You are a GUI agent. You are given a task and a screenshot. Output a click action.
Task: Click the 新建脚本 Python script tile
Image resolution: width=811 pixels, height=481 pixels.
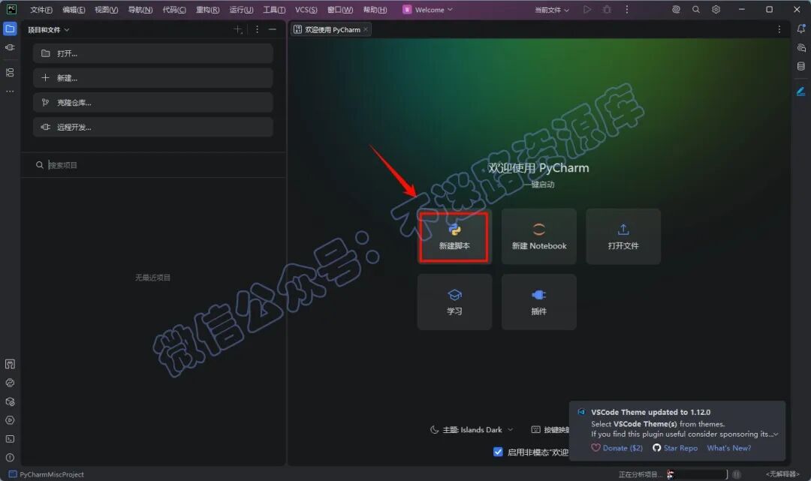click(454, 236)
